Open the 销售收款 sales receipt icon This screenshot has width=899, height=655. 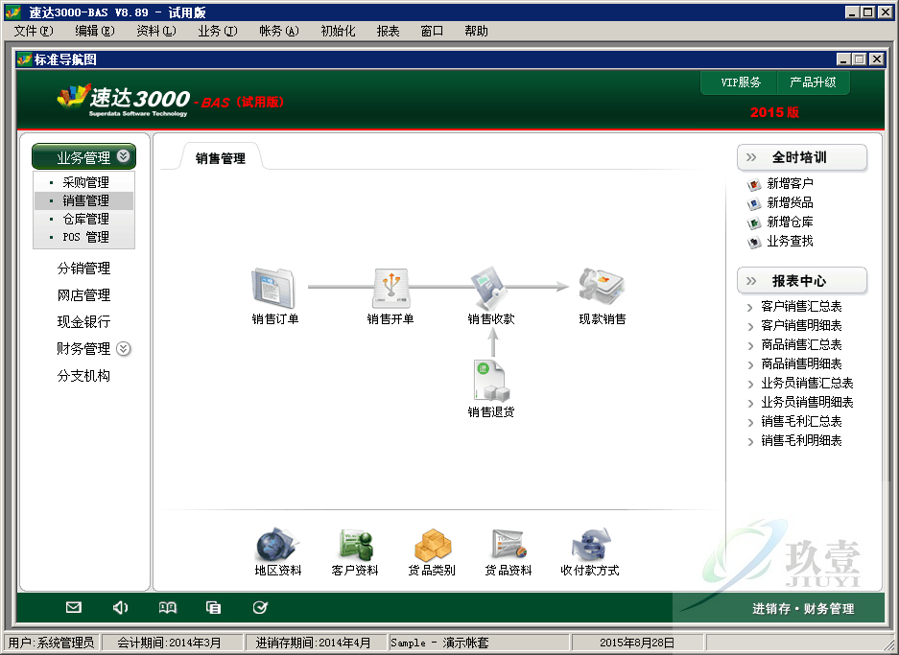489,289
